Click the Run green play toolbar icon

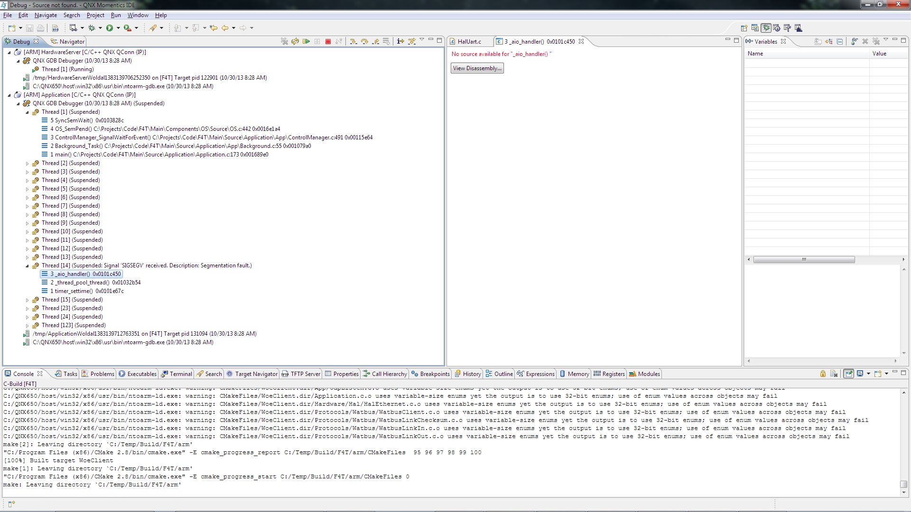point(110,28)
